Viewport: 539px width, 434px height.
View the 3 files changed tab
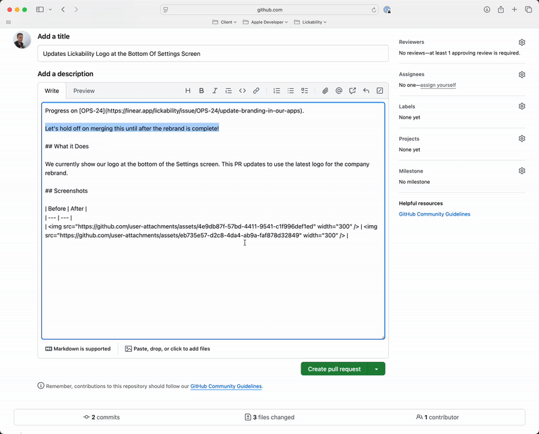tap(269, 417)
